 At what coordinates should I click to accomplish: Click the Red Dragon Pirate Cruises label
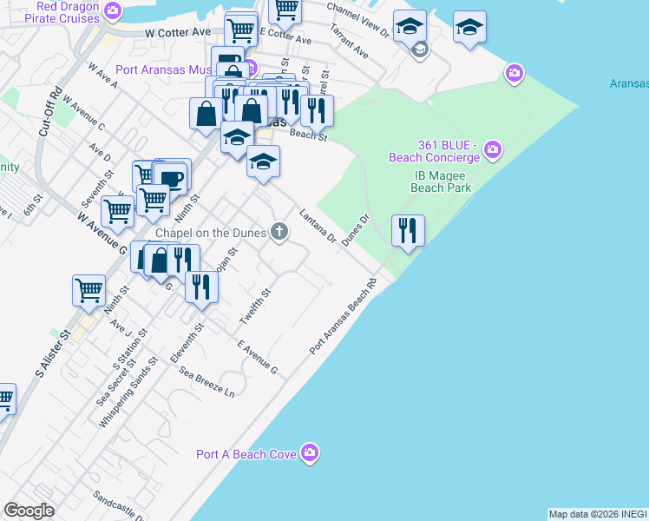coord(62,12)
